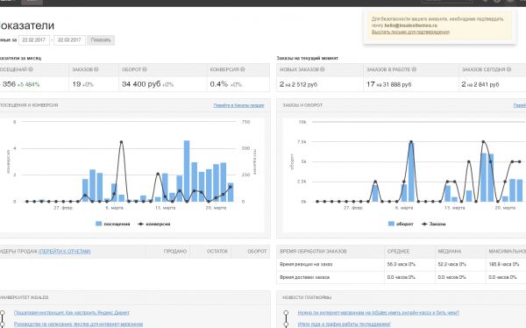Click the tallest visits bar in the chart
526x328 pixels.
pyautogui.click(x=187, y=171)
